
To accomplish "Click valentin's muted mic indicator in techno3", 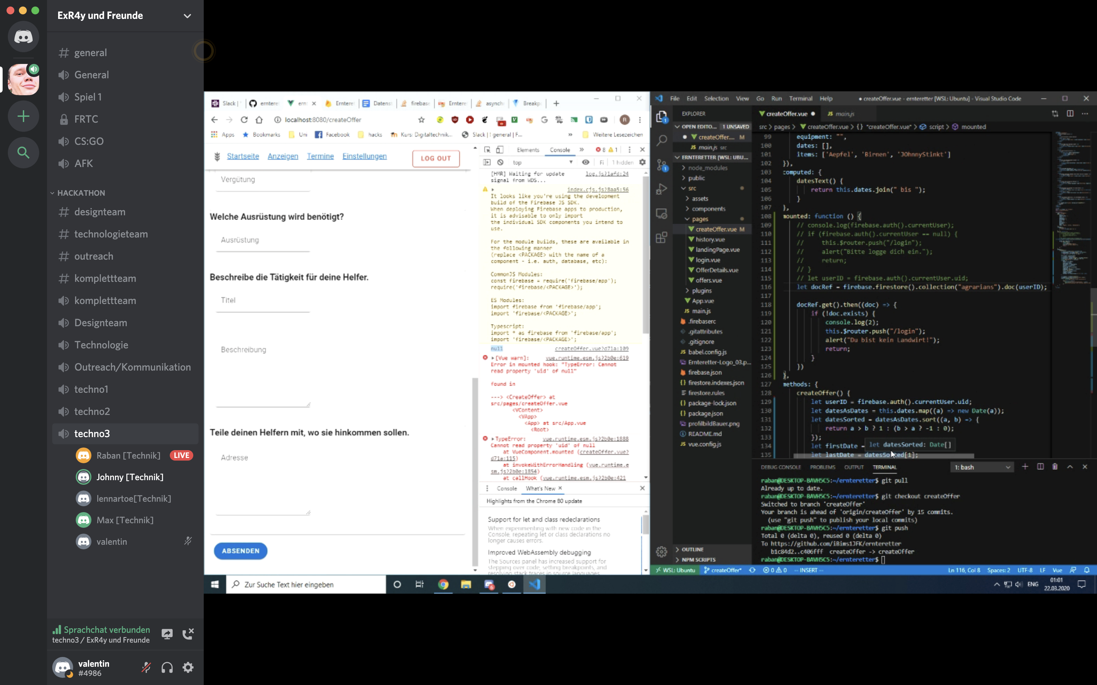I will [x=188, y=541].
